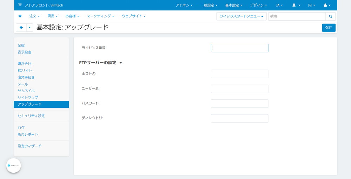This screenshot has height=179, width=351.
Task: Open ストアフロント: Simtech link
Action: [x=44, y=5]
